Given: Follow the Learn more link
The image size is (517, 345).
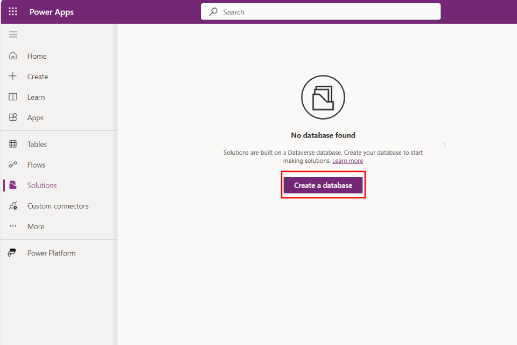Looking at the screenshot, I should tap(347, 161).
